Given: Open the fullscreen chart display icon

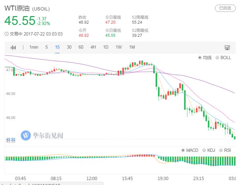Looking at the screenshot, I should coord(227,48).
